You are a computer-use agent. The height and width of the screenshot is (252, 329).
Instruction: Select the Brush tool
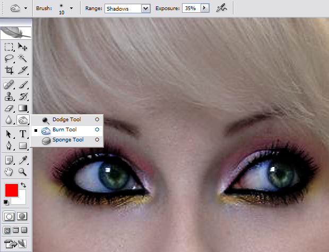22,85
